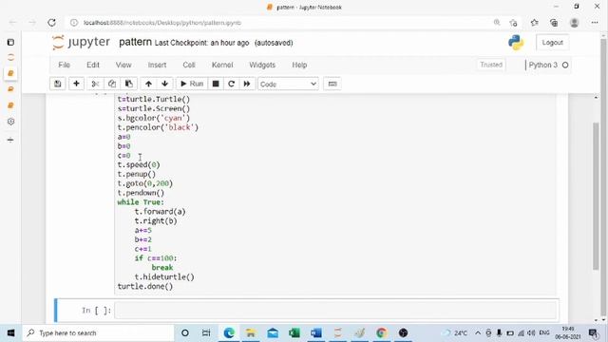Open the browser Collections panel
The width and height of the screenshot is (608, 342).
554,23
